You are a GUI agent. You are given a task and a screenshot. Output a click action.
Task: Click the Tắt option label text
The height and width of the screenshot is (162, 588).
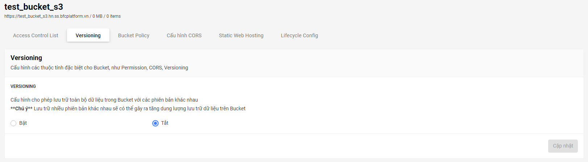[x=165, y=123]
